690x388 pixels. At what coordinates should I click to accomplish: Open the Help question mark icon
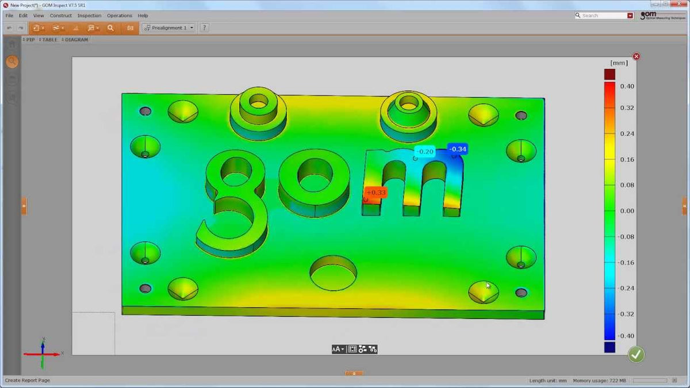(x=204, y=27)
